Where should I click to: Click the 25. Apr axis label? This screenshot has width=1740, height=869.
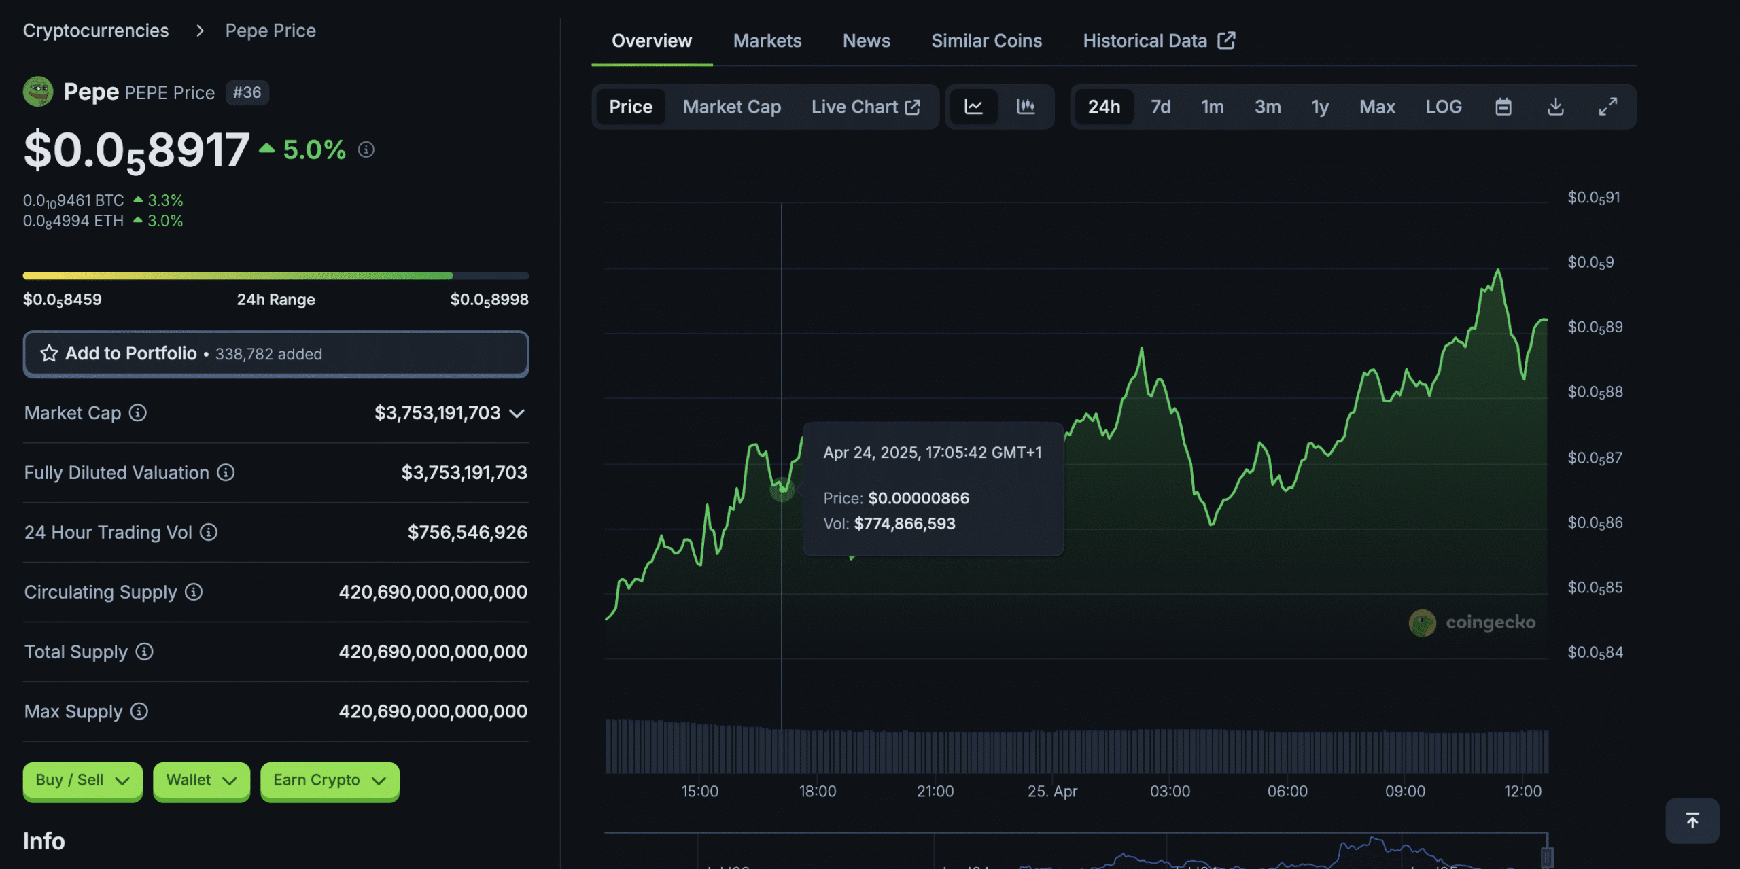1052,791
